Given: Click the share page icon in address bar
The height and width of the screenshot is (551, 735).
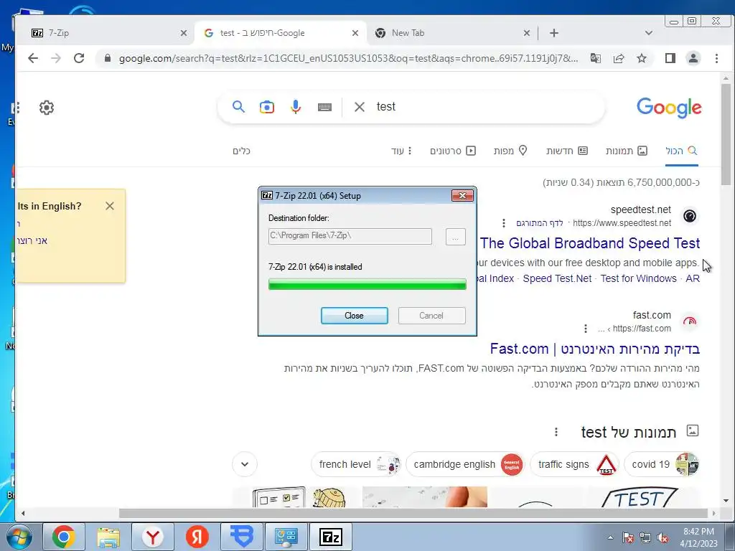Looking at the screenshot, I should tap(619, 58).
